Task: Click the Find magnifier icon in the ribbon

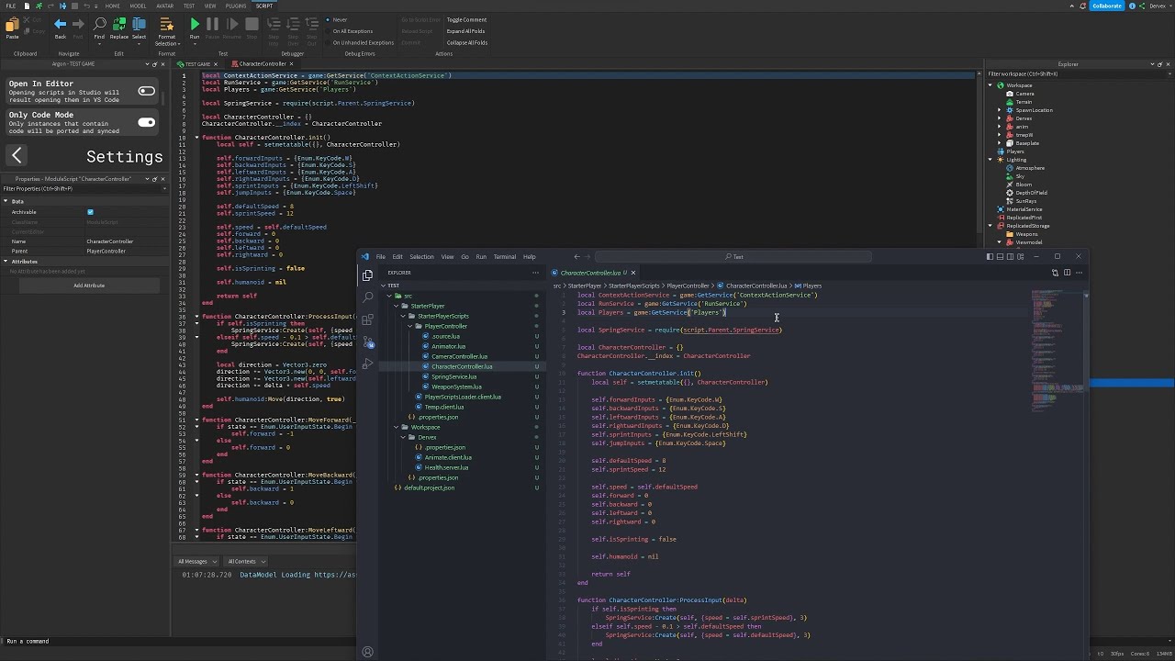Action: [99, 25]
